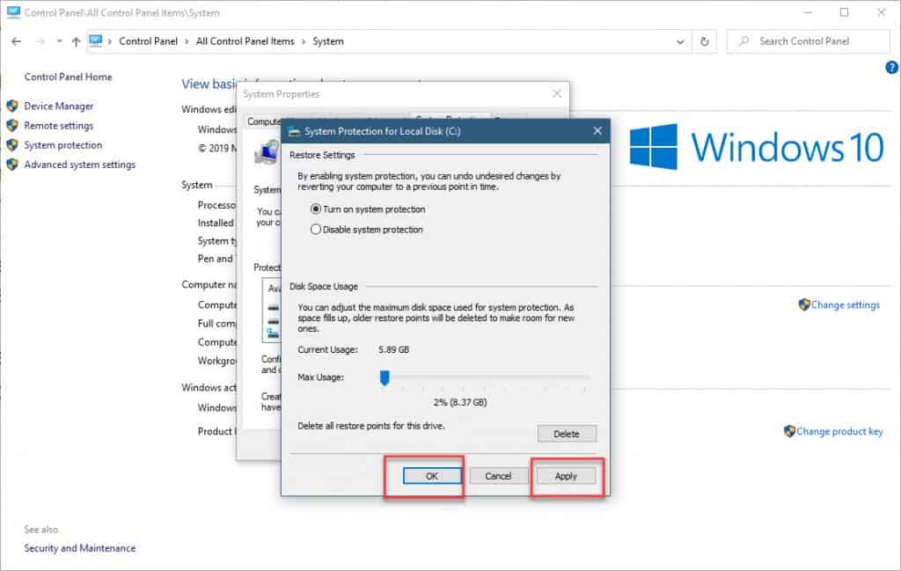Click the up-arrow navigation icon
This screenshot has width=901, height=571.
coord(76,41)
